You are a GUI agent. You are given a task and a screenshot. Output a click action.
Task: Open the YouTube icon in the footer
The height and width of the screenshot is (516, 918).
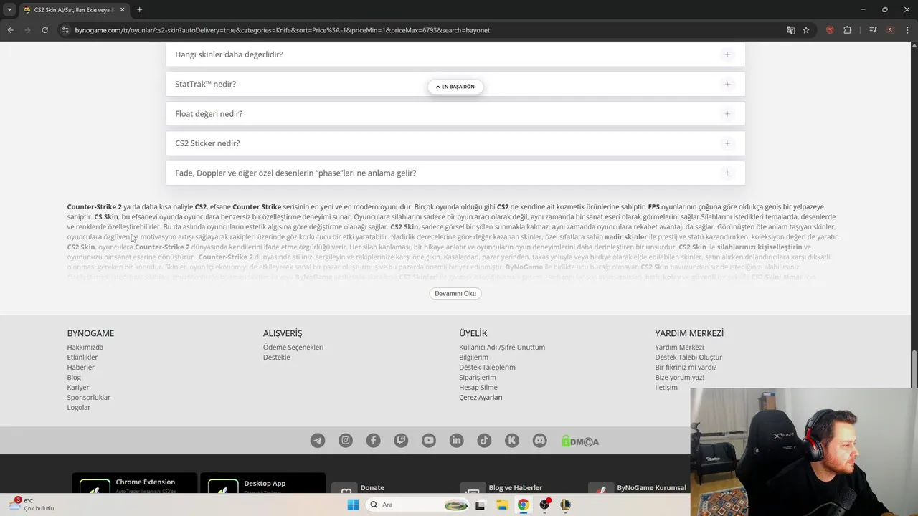[429, 441]
